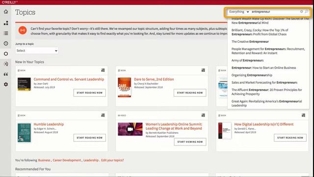Click the search magnifier icon
314x177 pixels.
pyautogui.click(x=306, y=12)
